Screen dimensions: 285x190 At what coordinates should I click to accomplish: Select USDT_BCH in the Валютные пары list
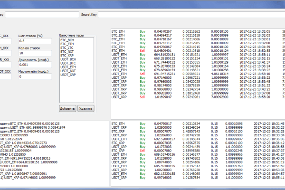[x=67, y=59]
